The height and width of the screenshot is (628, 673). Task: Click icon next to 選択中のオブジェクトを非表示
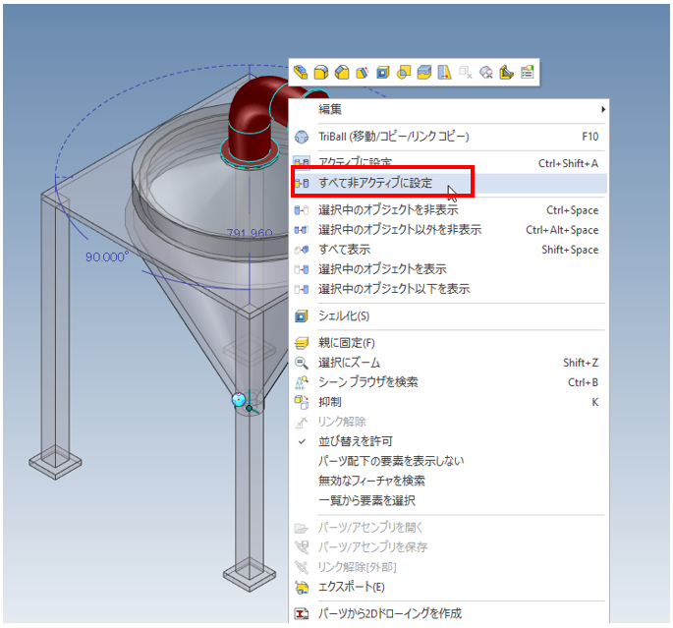[302, 210]
